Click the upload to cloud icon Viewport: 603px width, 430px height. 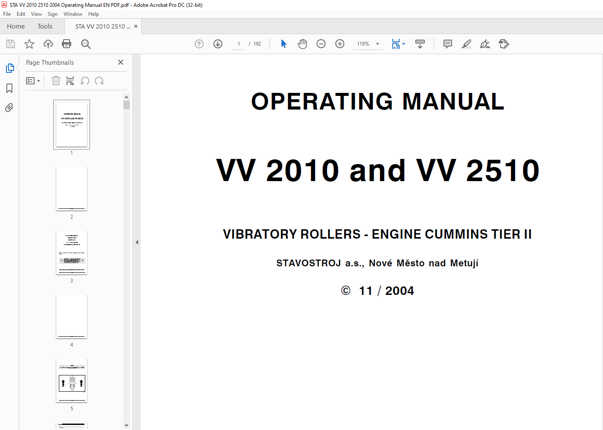[48, 44]
